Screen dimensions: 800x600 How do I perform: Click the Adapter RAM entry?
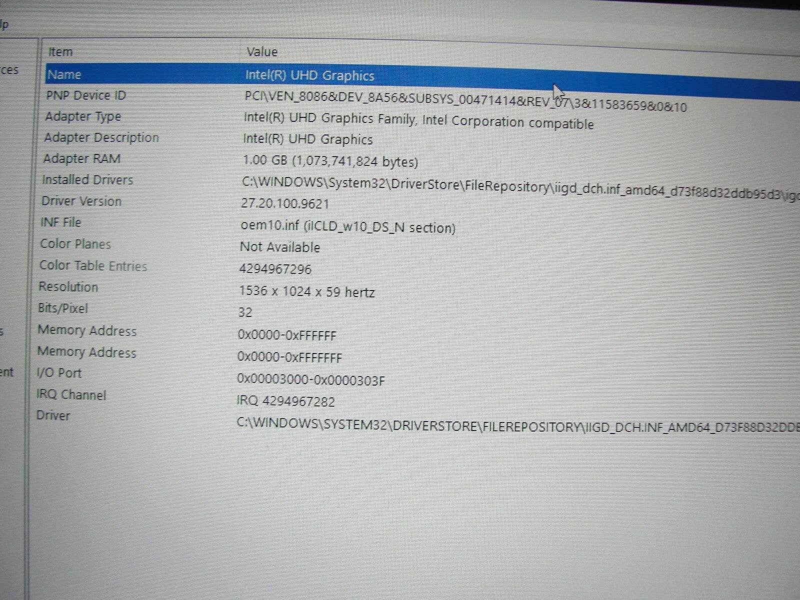(x=81, y=159)
